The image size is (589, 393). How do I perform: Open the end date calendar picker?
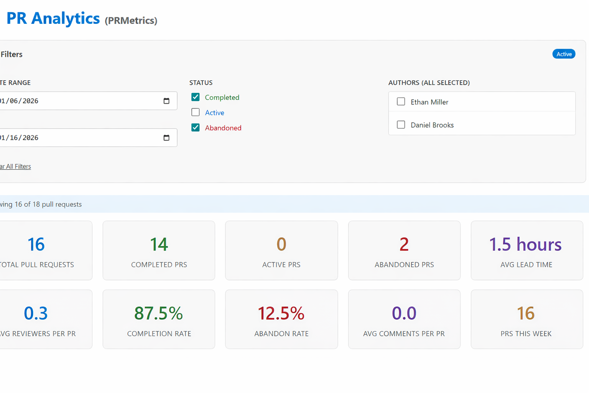tap(166, 137)
